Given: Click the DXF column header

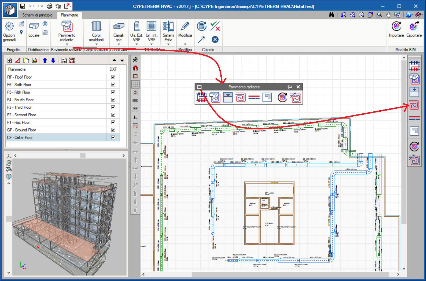Looking at the screenshot, I should point(113,69).
